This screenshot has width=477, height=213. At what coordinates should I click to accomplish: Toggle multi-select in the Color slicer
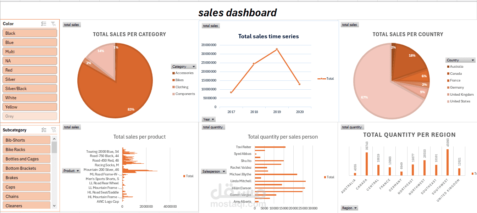click(x=44, y=24)
